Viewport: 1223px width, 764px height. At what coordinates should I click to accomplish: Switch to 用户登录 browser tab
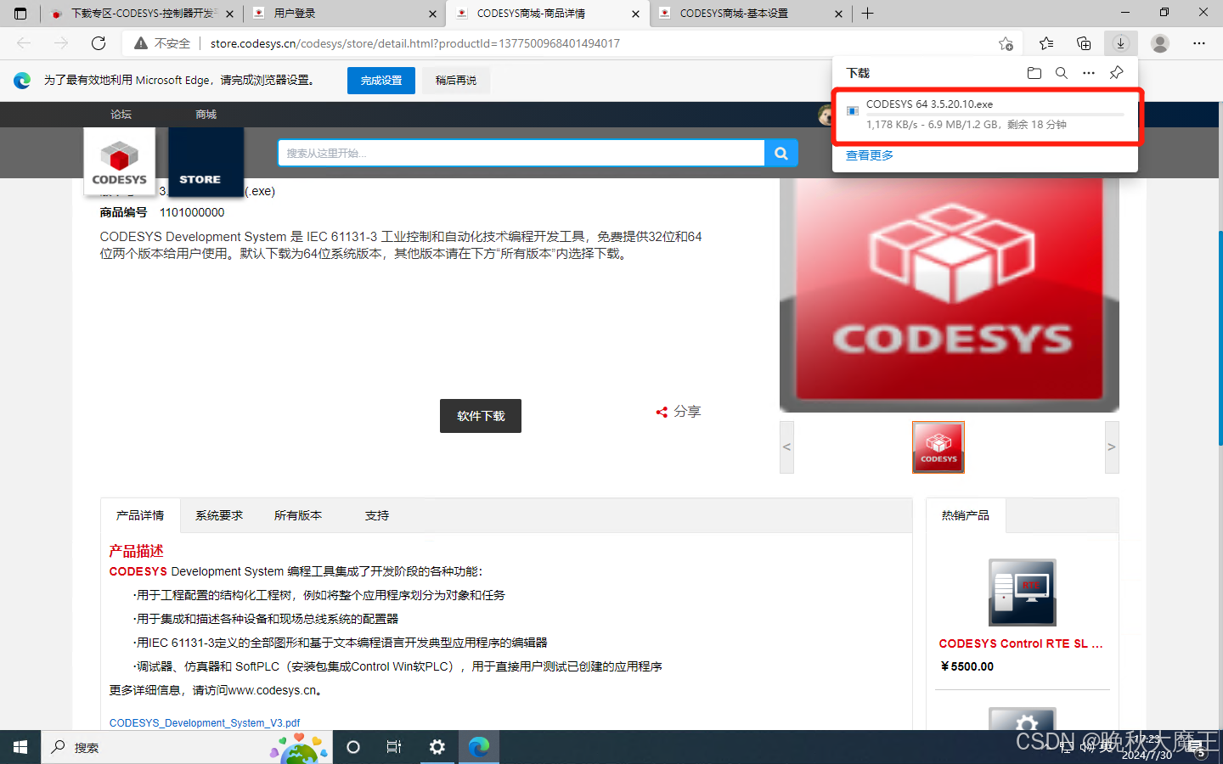pyautogui.click(x=344, y=14)
